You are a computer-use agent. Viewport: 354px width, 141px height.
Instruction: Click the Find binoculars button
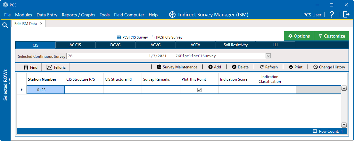(30, 67)
